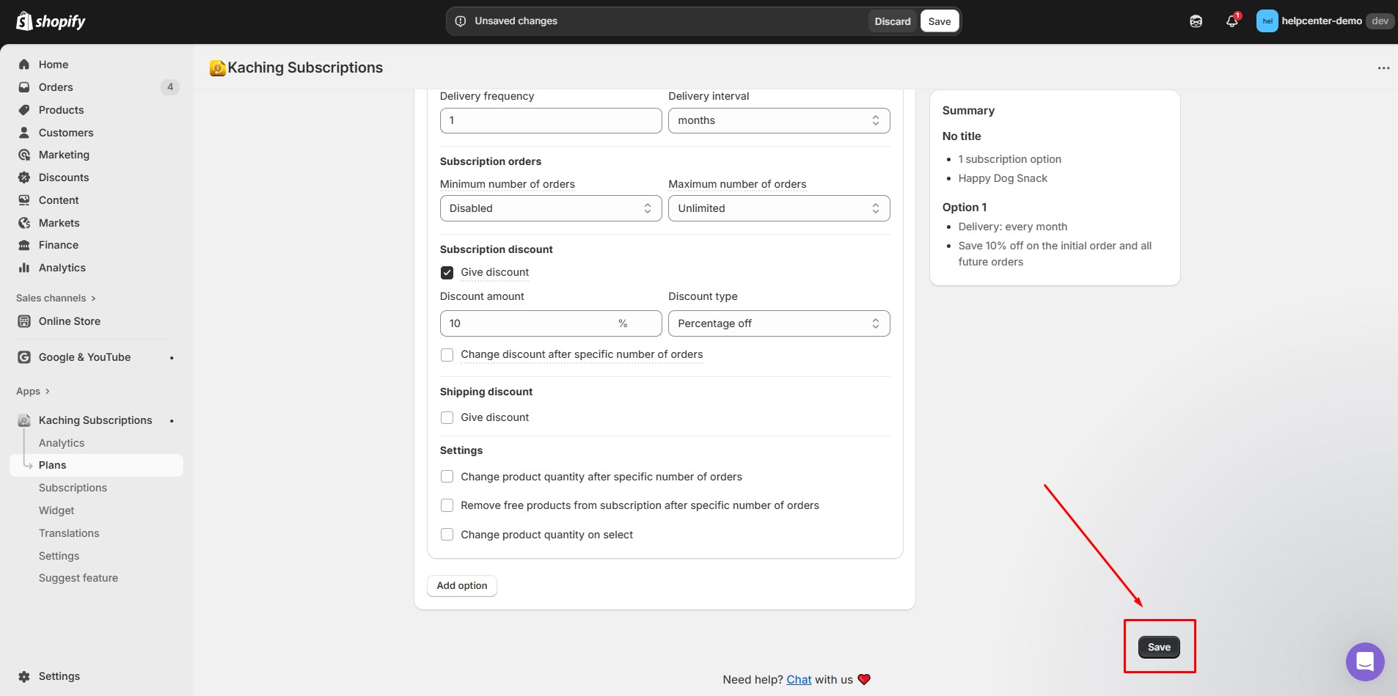The image size is (1398, 696).
Task: Click the Kaching Subscriptions app icon
Action: pos(23,420)
